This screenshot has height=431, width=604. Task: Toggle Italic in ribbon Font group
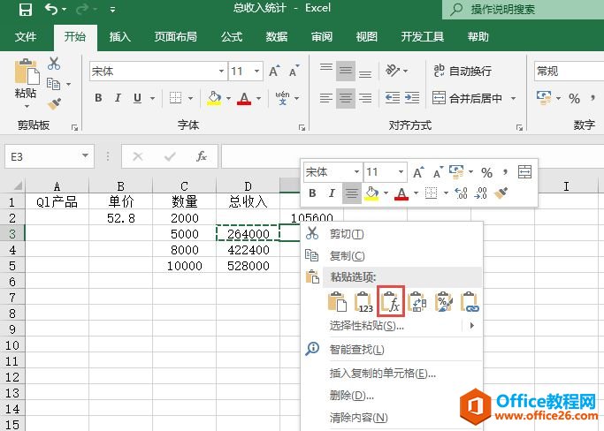click(118, 98)
